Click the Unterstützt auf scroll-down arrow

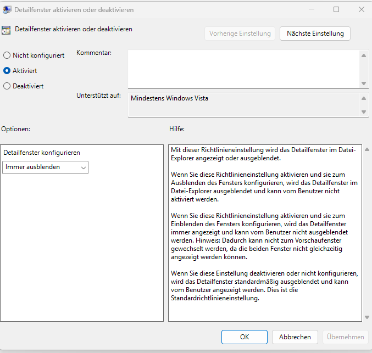pos(364,111)
